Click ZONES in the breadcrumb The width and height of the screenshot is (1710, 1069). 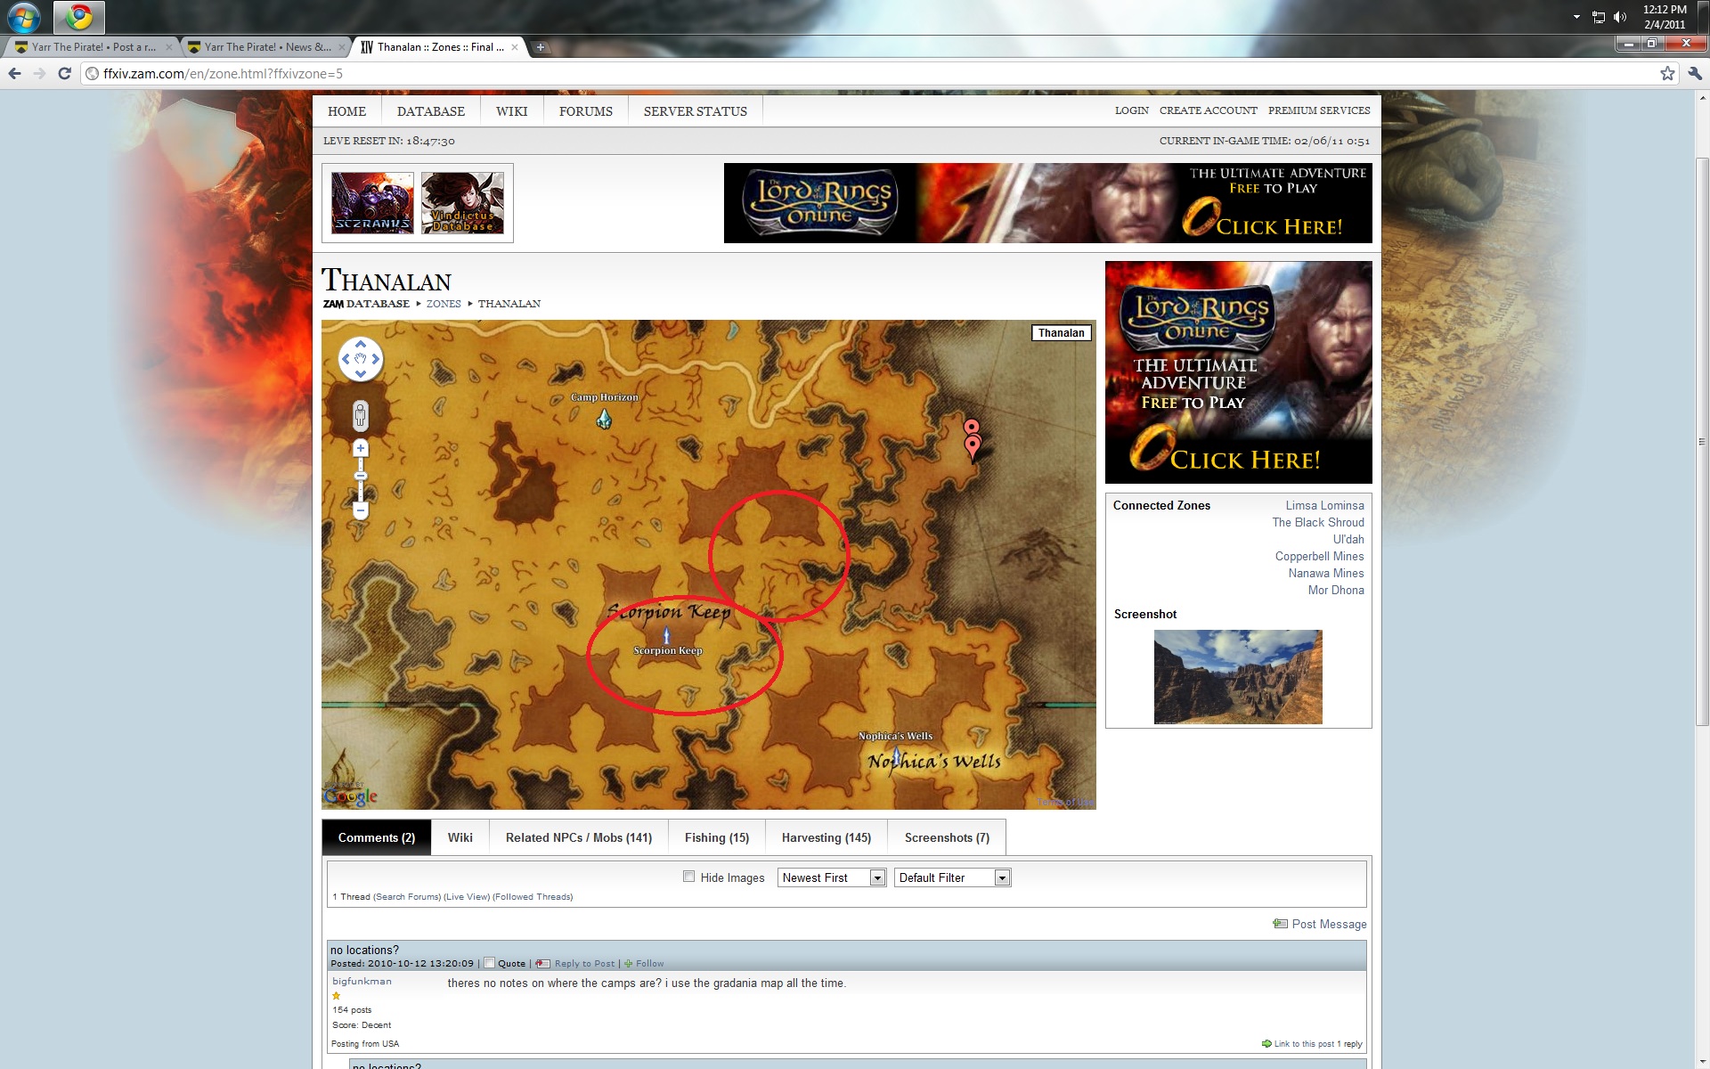pyautogui.click(x=444, y=304)
